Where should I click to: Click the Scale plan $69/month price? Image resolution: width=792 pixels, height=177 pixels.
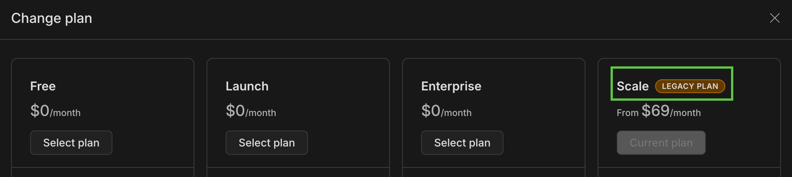pos(671,111)
